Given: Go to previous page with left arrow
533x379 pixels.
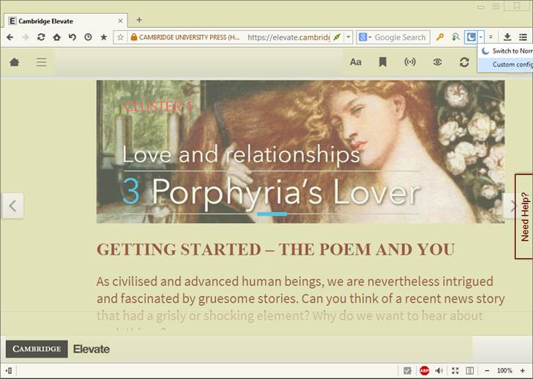Looking at the screenshot, I should point(12,206).
